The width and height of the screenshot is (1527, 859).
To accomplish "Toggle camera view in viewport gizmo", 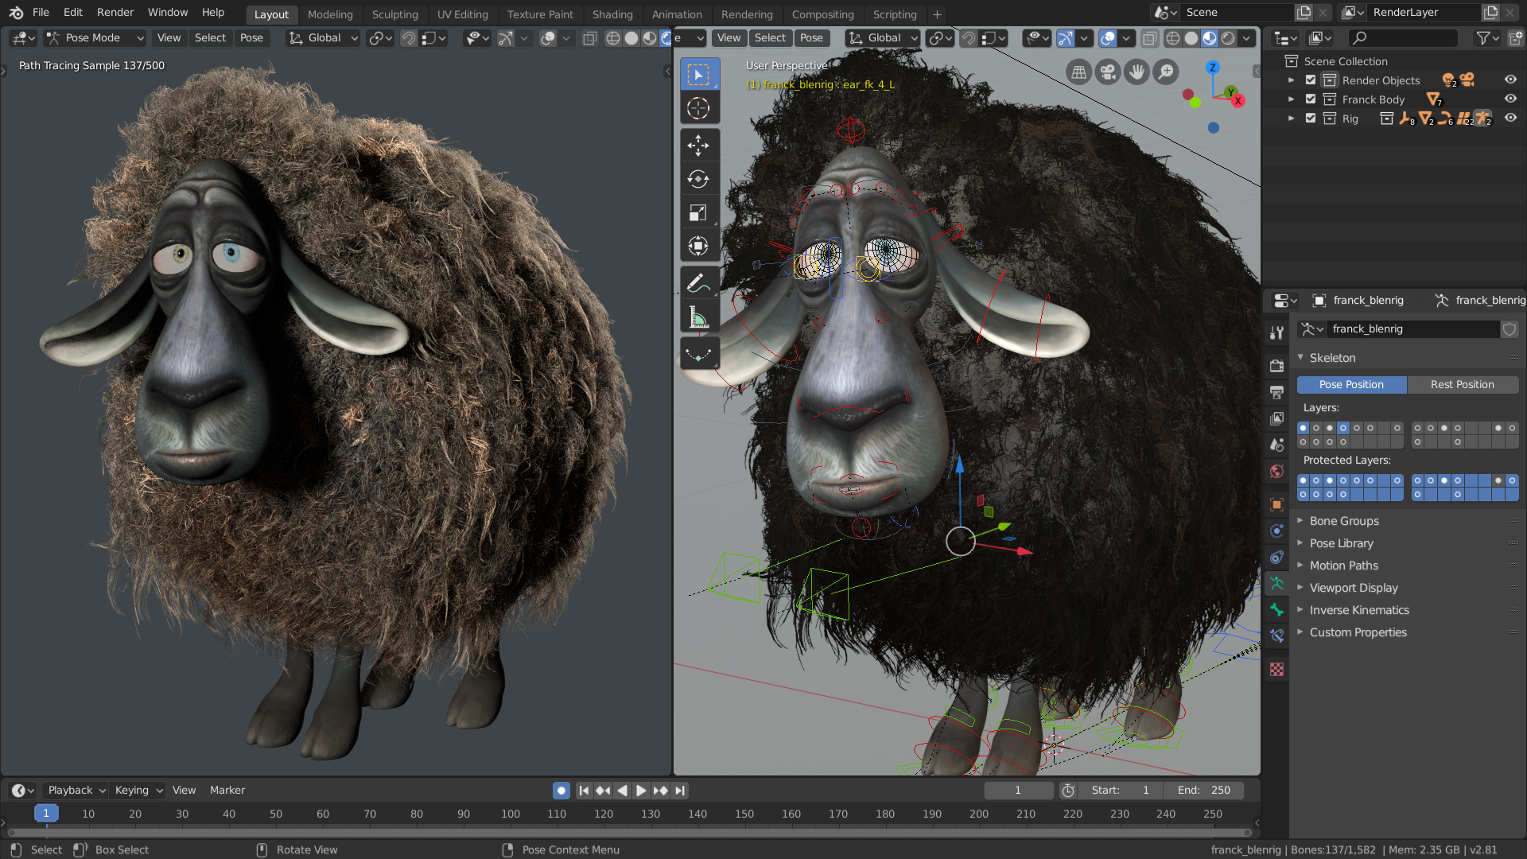I will (x=1107, y=72).
